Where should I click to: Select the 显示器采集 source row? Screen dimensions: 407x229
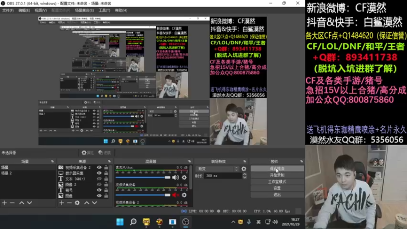coord(83,173)
